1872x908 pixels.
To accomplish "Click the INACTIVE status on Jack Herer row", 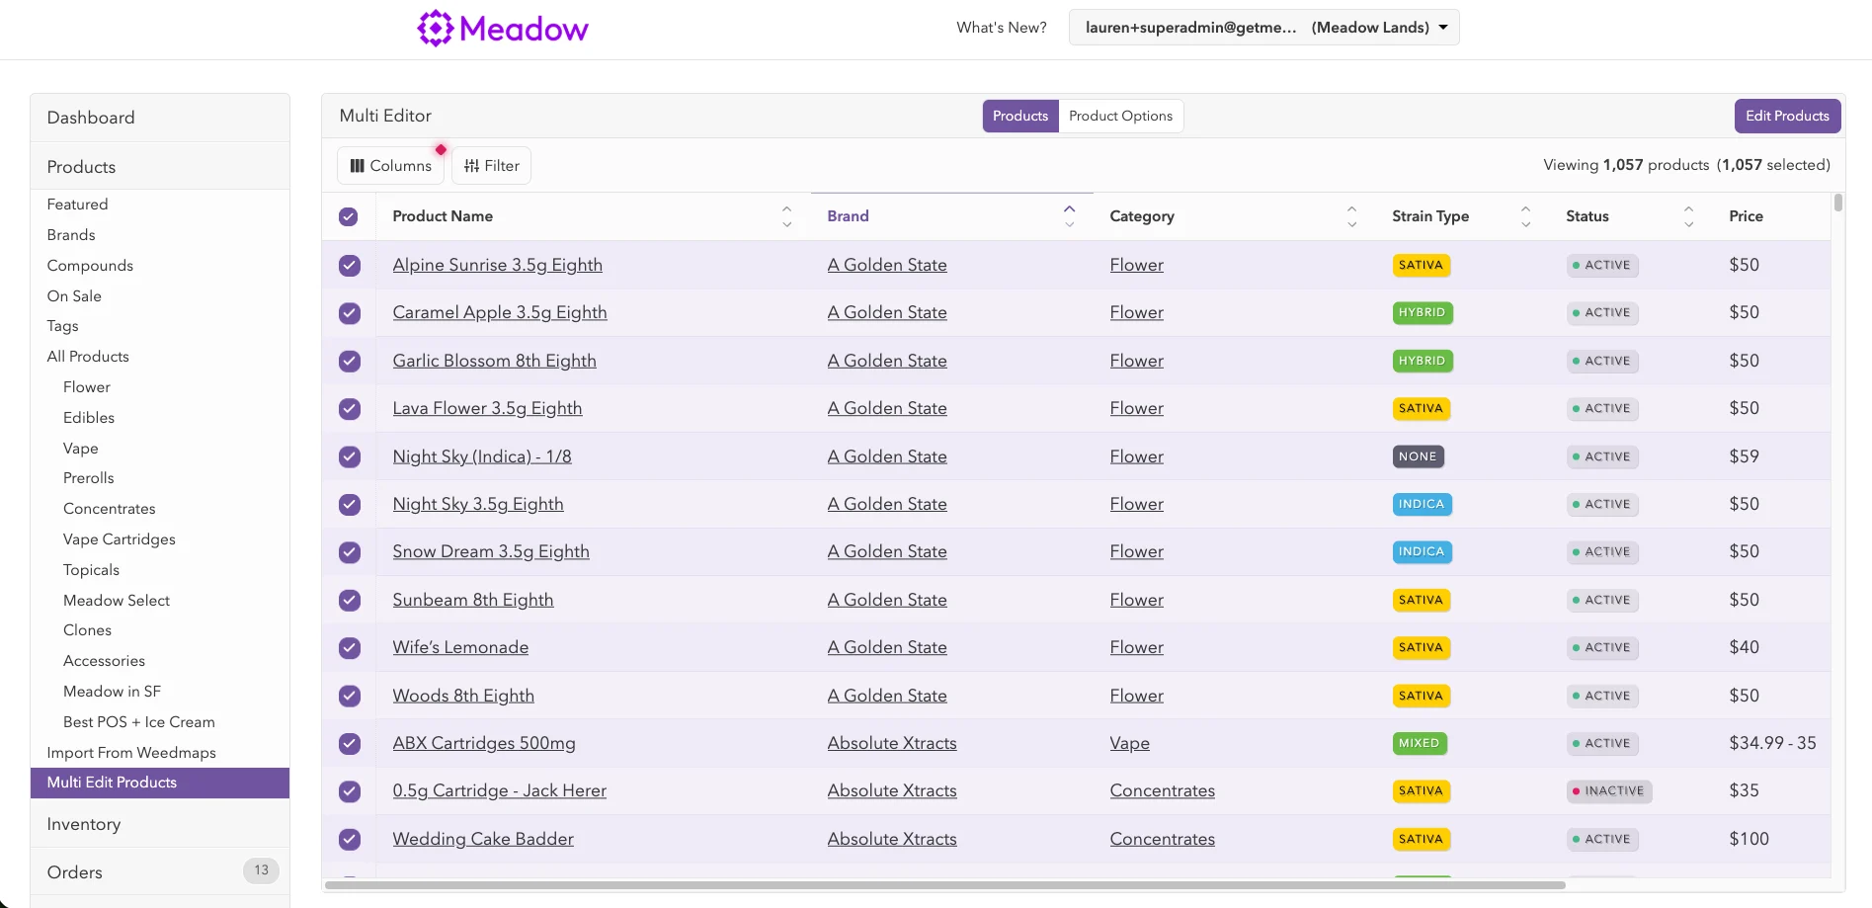I will pyautogui.click(x=1609, y=790).
